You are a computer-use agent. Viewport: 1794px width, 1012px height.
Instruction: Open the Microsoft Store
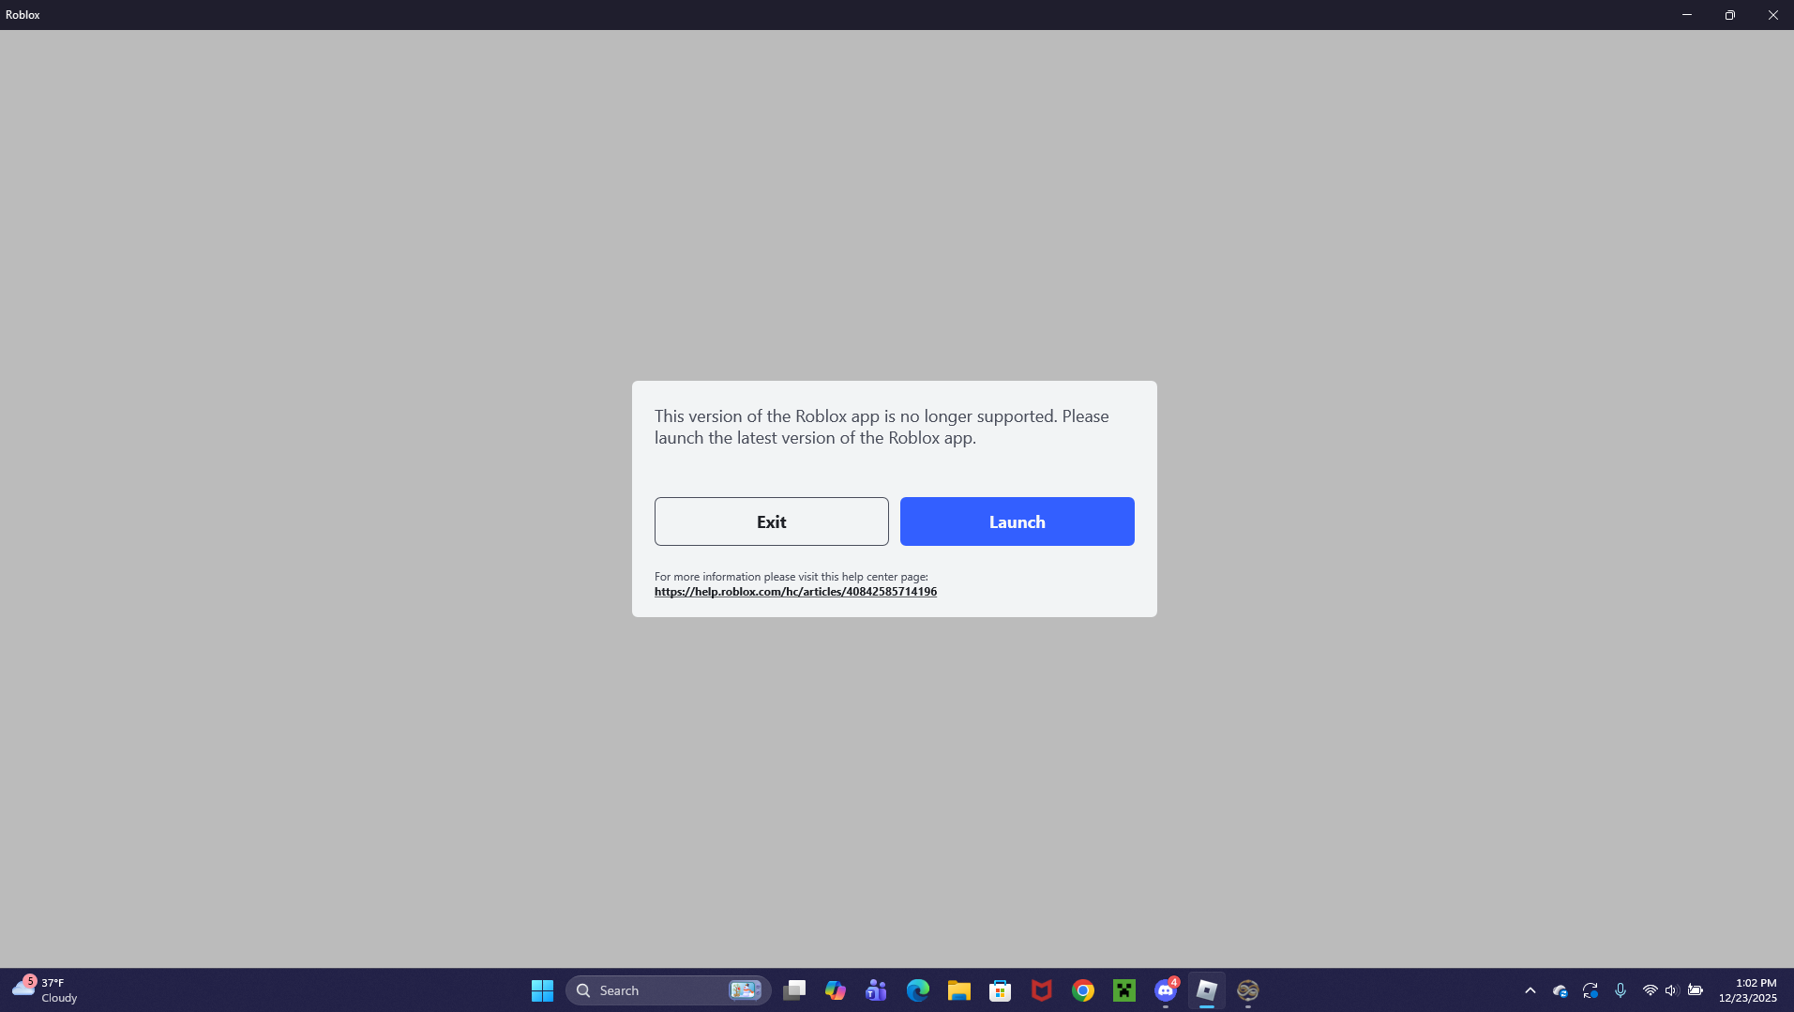click(x=1000, y=989)
